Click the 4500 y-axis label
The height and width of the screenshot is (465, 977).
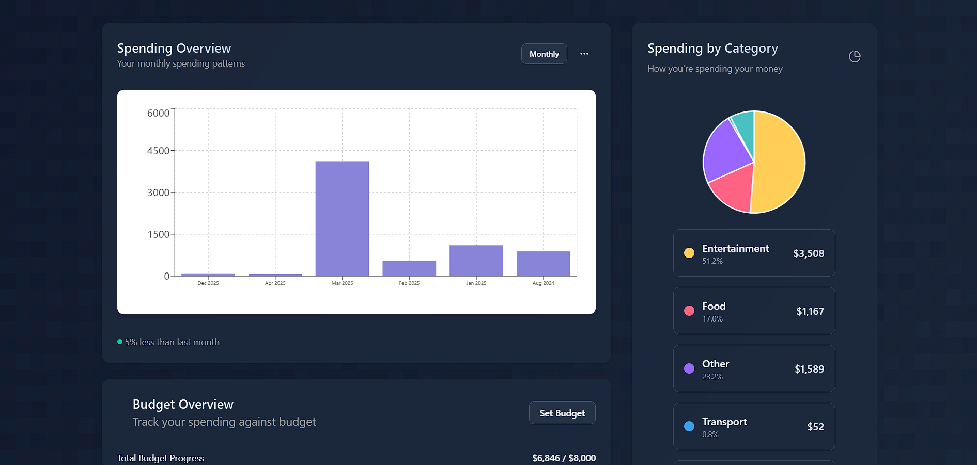coord(158,151)
